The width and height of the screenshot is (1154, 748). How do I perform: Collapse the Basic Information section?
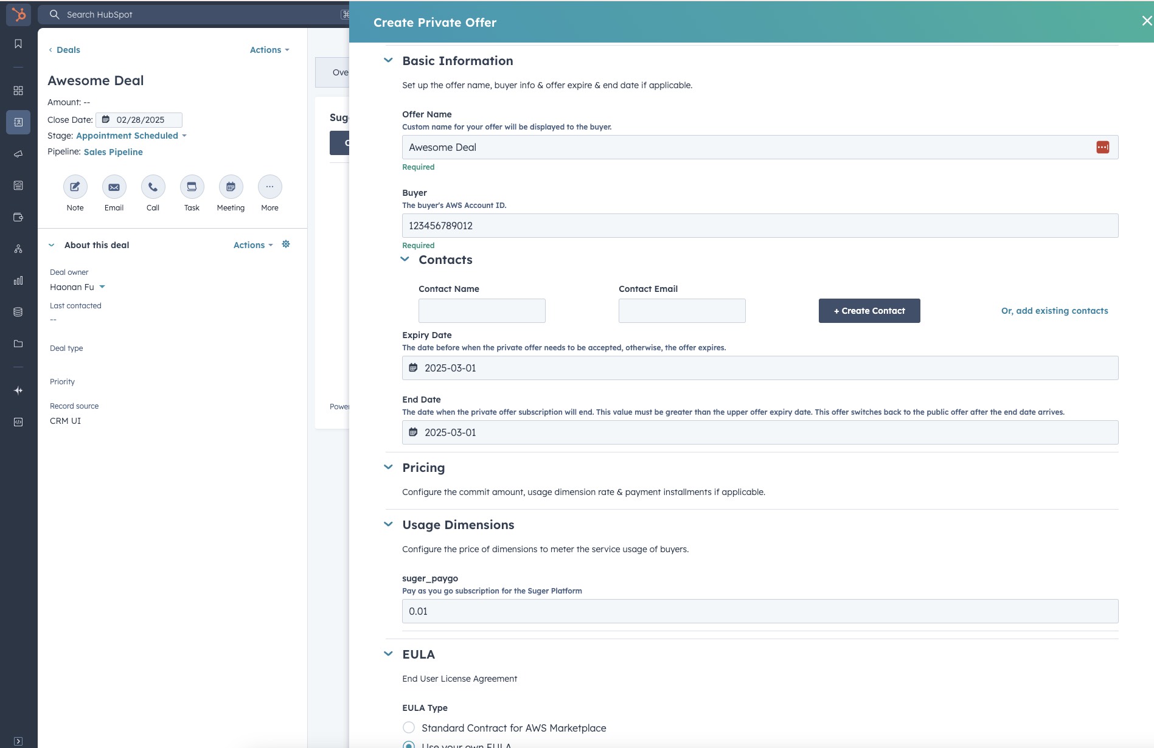[x=388, y=61]
